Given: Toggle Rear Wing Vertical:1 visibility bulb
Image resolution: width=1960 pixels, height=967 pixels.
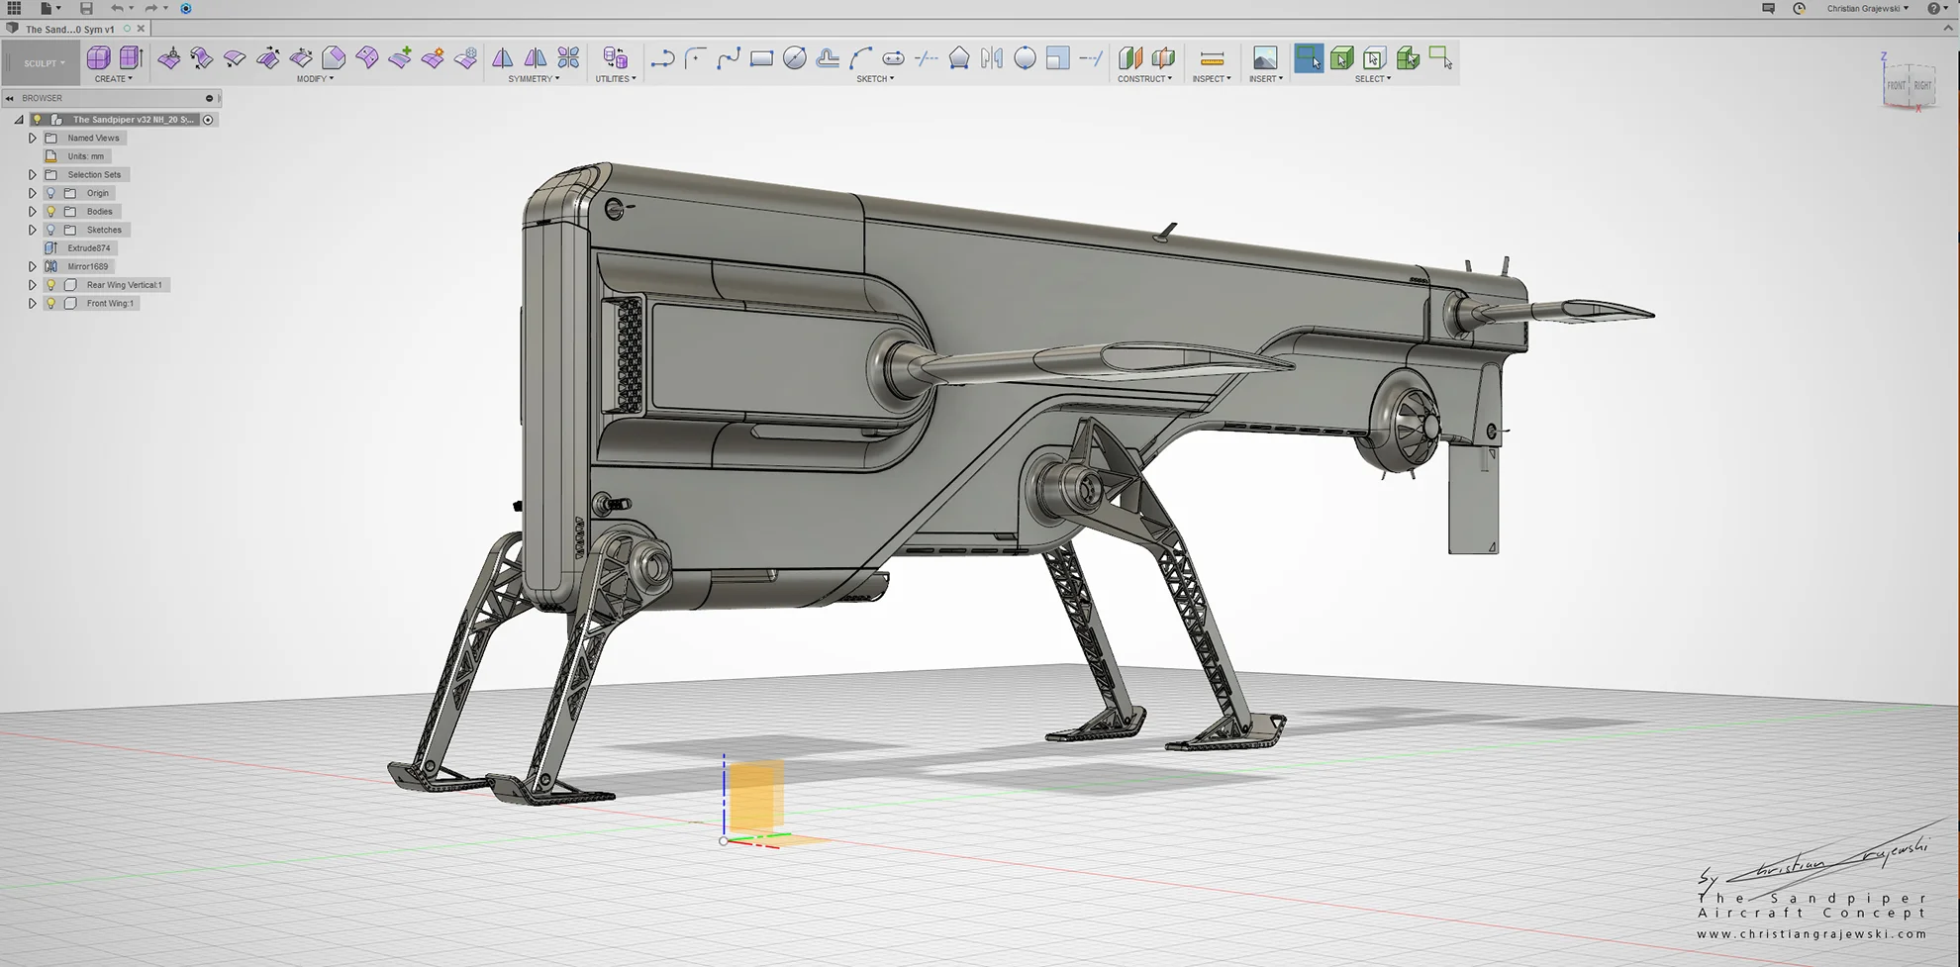Looking at the screenshot, I should pos(51,285).
